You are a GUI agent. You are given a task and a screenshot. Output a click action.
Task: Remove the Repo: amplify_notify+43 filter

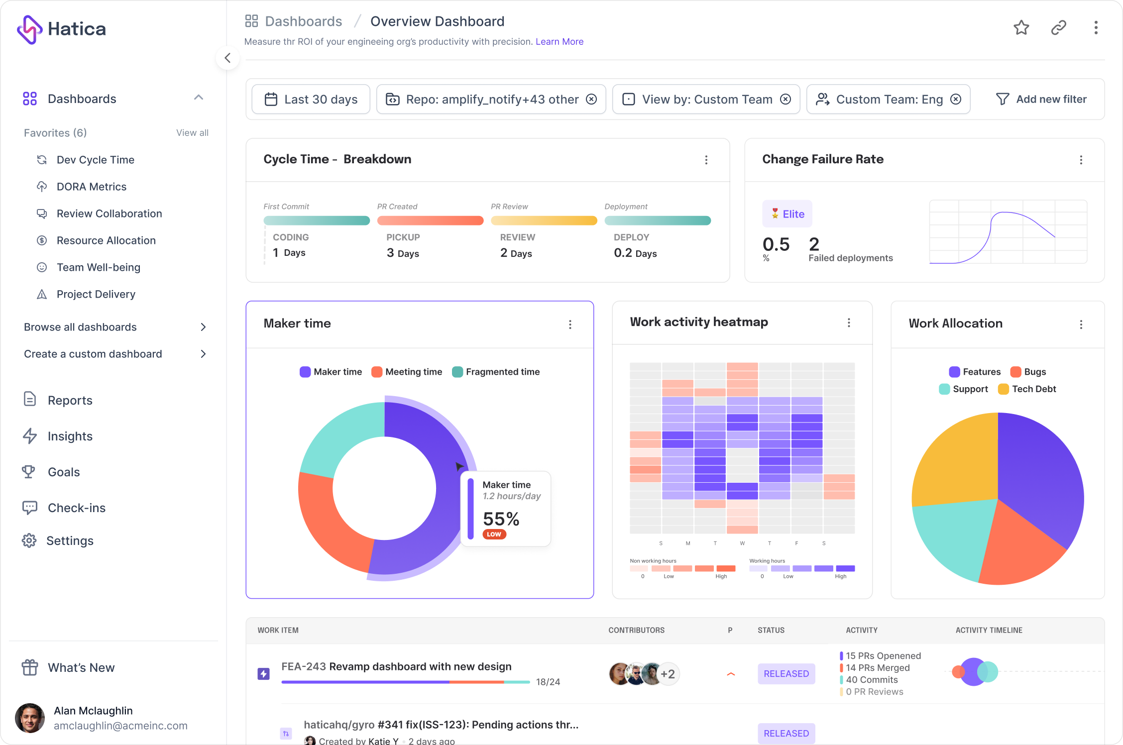(593, 98)
